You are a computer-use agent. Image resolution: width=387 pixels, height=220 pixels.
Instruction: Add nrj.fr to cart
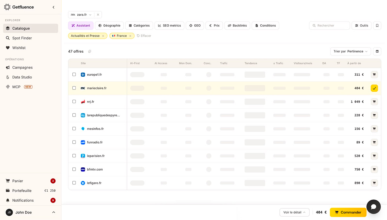pos(374,102)
